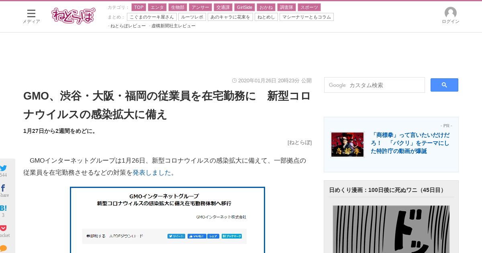Open アンサー category tab
Screen dimensions: 482x253
pyautogui.click(x=200, y=7)
